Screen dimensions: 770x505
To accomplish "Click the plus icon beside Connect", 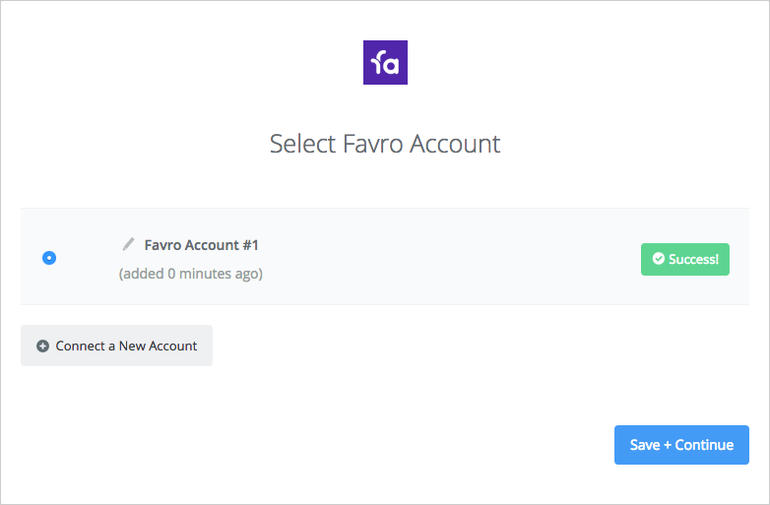I will tap(42, 346).
